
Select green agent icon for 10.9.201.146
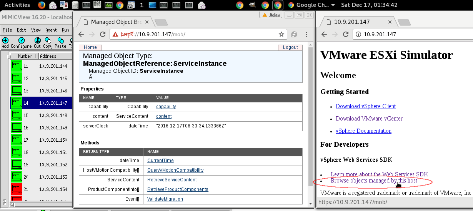17,91
